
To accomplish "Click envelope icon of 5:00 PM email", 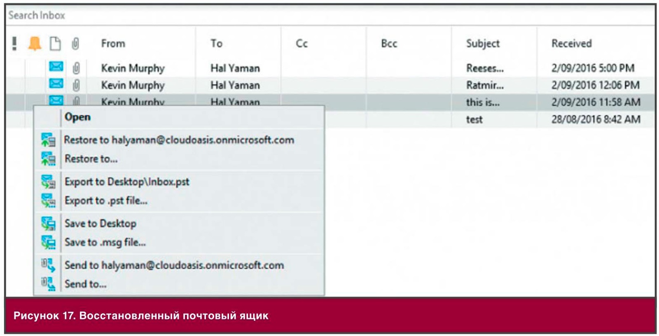I will (56, 66).
